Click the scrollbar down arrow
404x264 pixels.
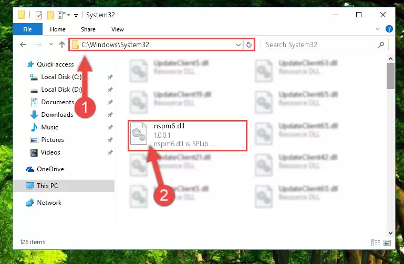tap(390, 233)
